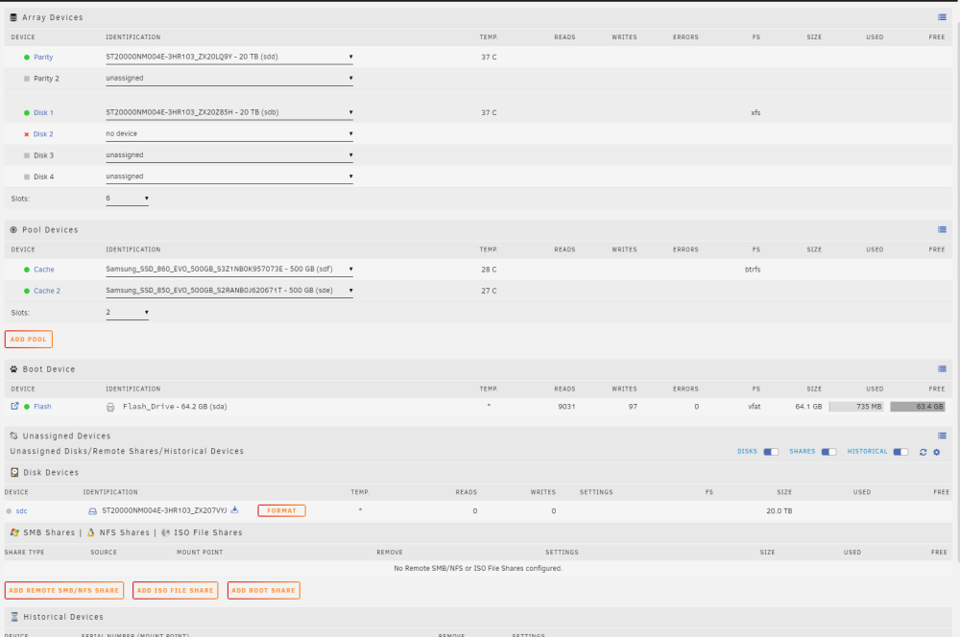The image size is (960, 637).
Task: Click the Flash free space bar 63.4 GB
Action: click(x=918, y=407)
